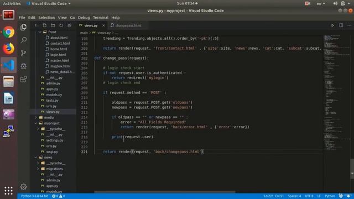354x199 pixels.
Task: Open login.html in explorer
Action: point(58,55)
